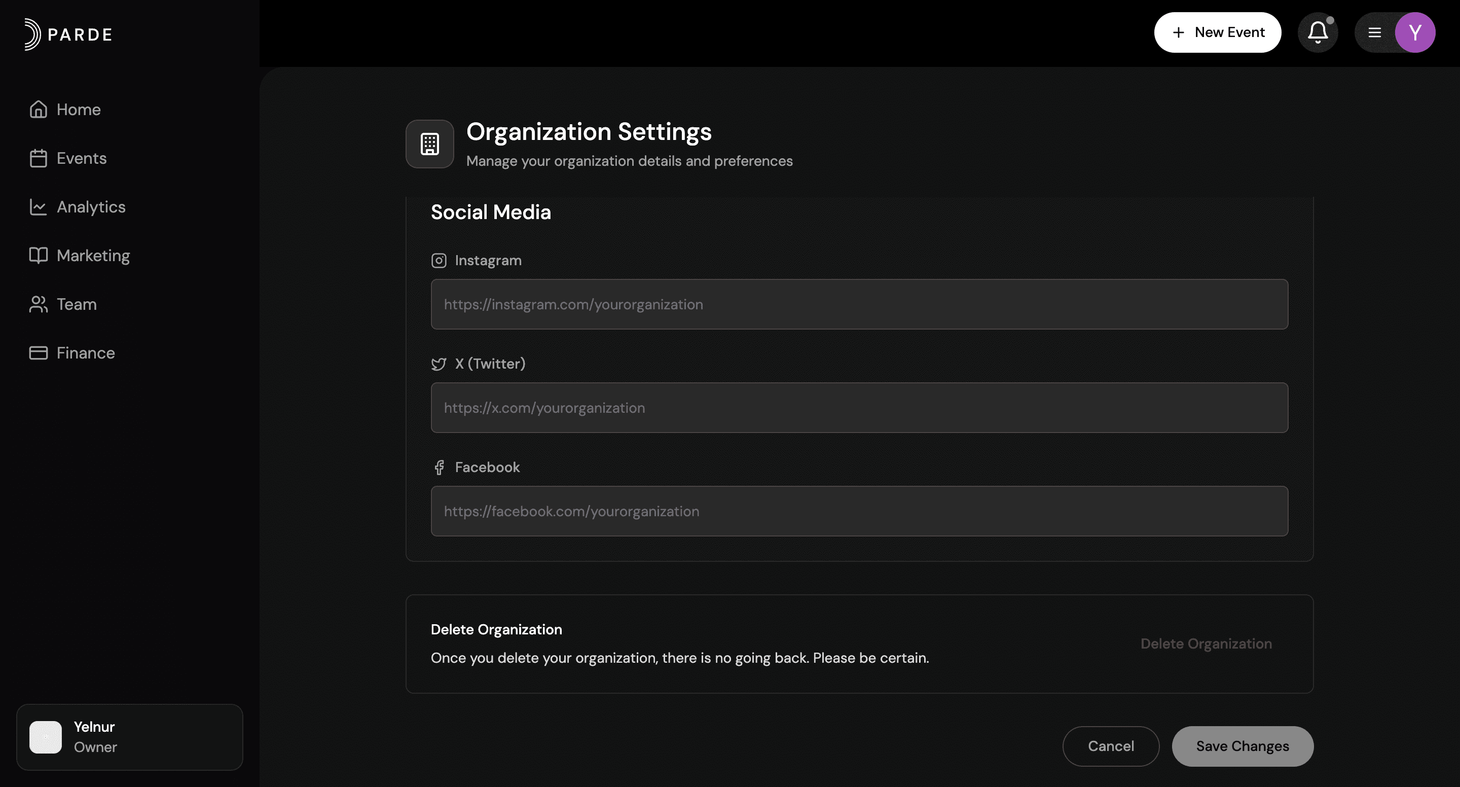Open the Finance section
This screenshot has height=787, width=1460.
[x=86, y=353]
